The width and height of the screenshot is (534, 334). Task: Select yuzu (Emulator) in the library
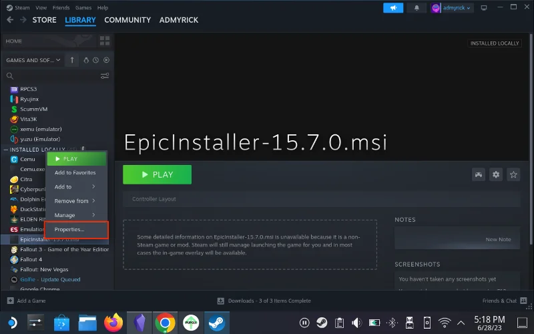click(40, 139)
